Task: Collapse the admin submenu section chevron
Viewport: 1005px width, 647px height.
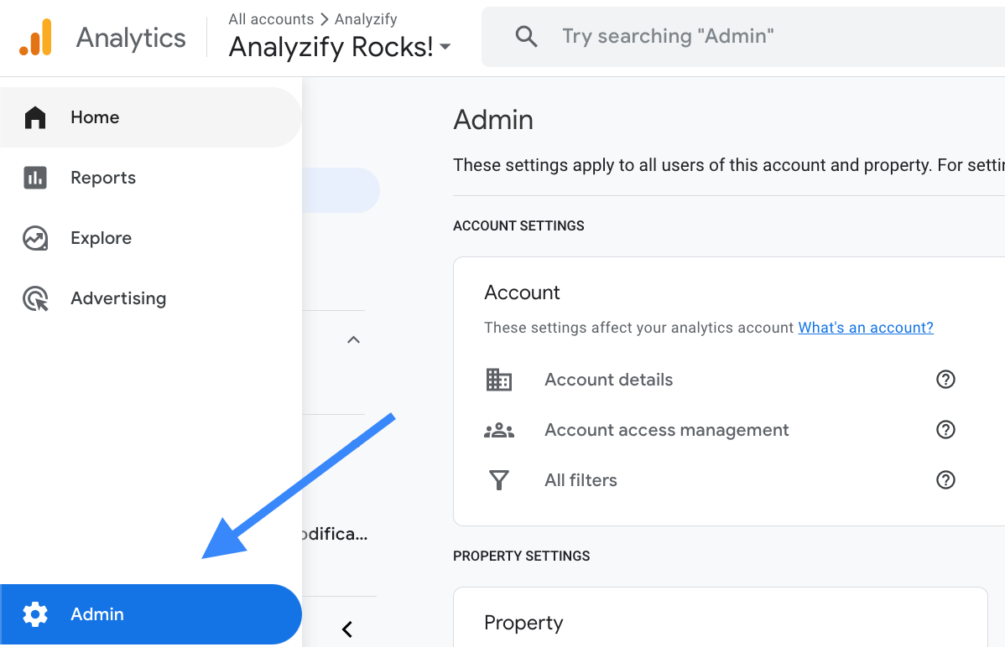Action: (353, 339)
